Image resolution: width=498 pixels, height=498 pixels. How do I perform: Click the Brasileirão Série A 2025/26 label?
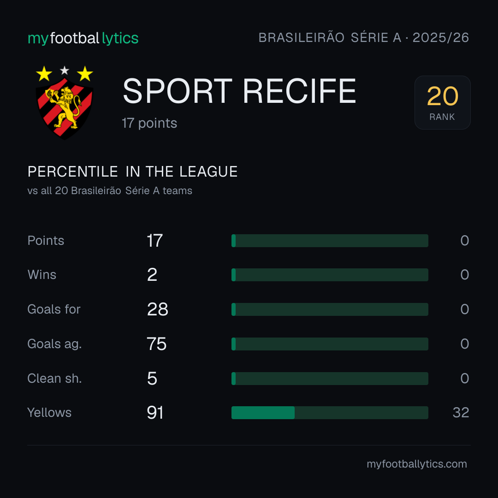pyautogui.click(x=364, y=37)
